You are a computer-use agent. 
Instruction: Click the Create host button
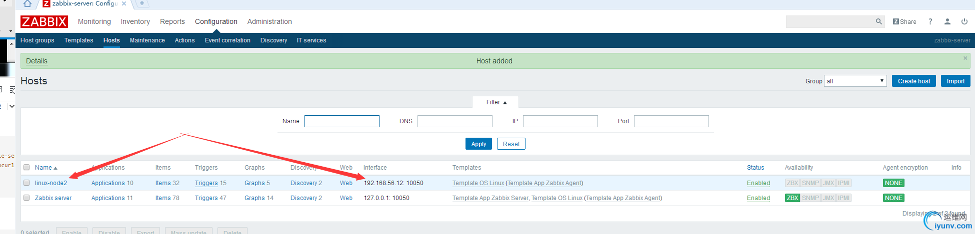914,81
